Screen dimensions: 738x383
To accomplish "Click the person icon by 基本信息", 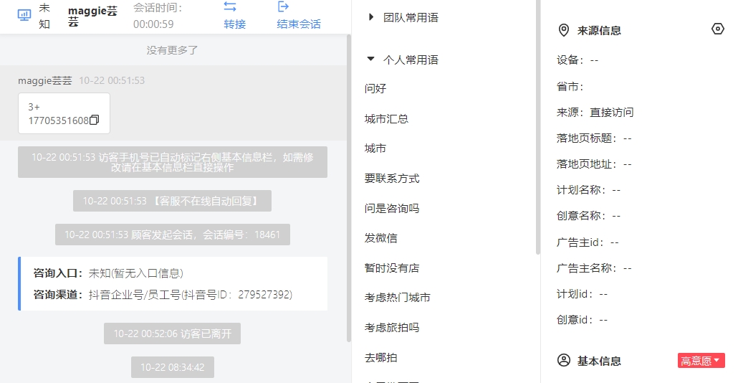I will pos(563,360).
